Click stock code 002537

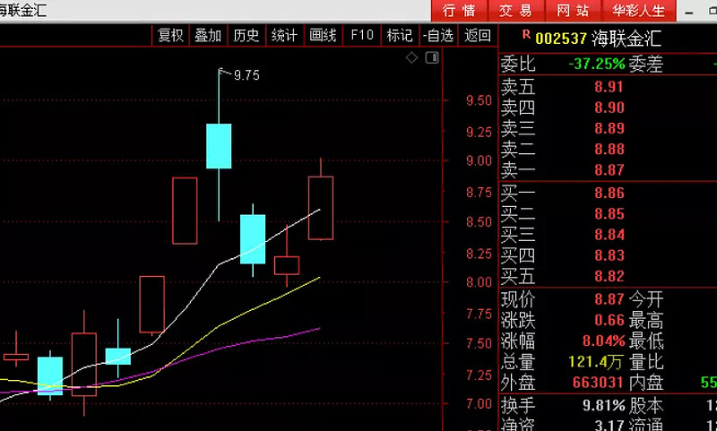pyautogui.click(x=561, y=39)
